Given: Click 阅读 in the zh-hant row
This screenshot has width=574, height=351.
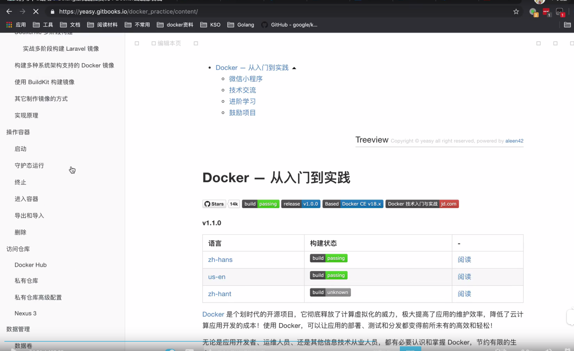Looking at the screenshot, I should (464, 294).
